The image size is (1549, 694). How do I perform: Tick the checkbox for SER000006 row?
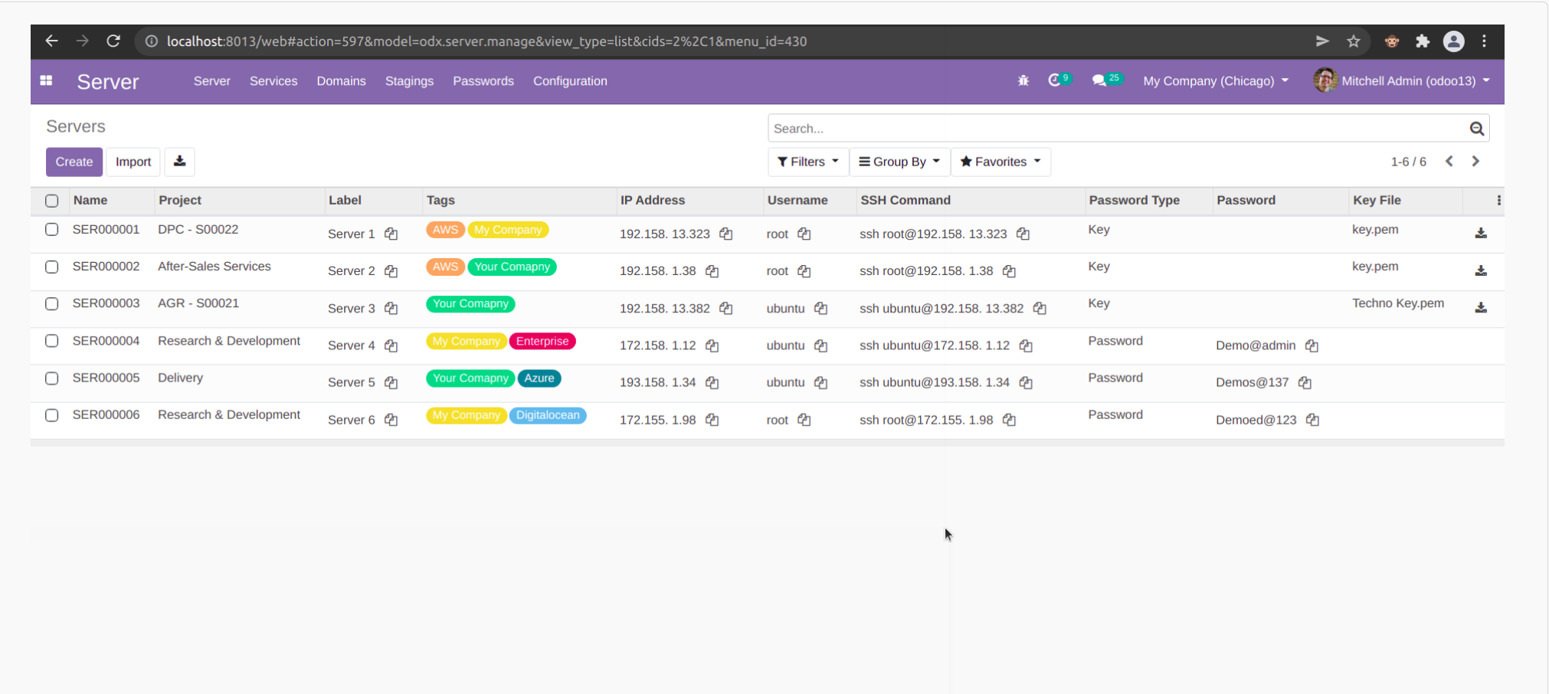coord(51,415)
